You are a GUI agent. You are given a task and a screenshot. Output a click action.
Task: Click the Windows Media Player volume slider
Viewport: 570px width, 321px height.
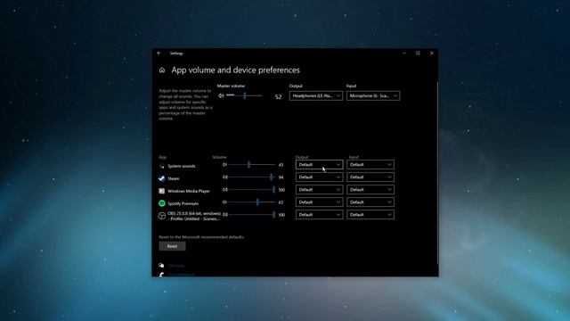(x=252, y=190)
